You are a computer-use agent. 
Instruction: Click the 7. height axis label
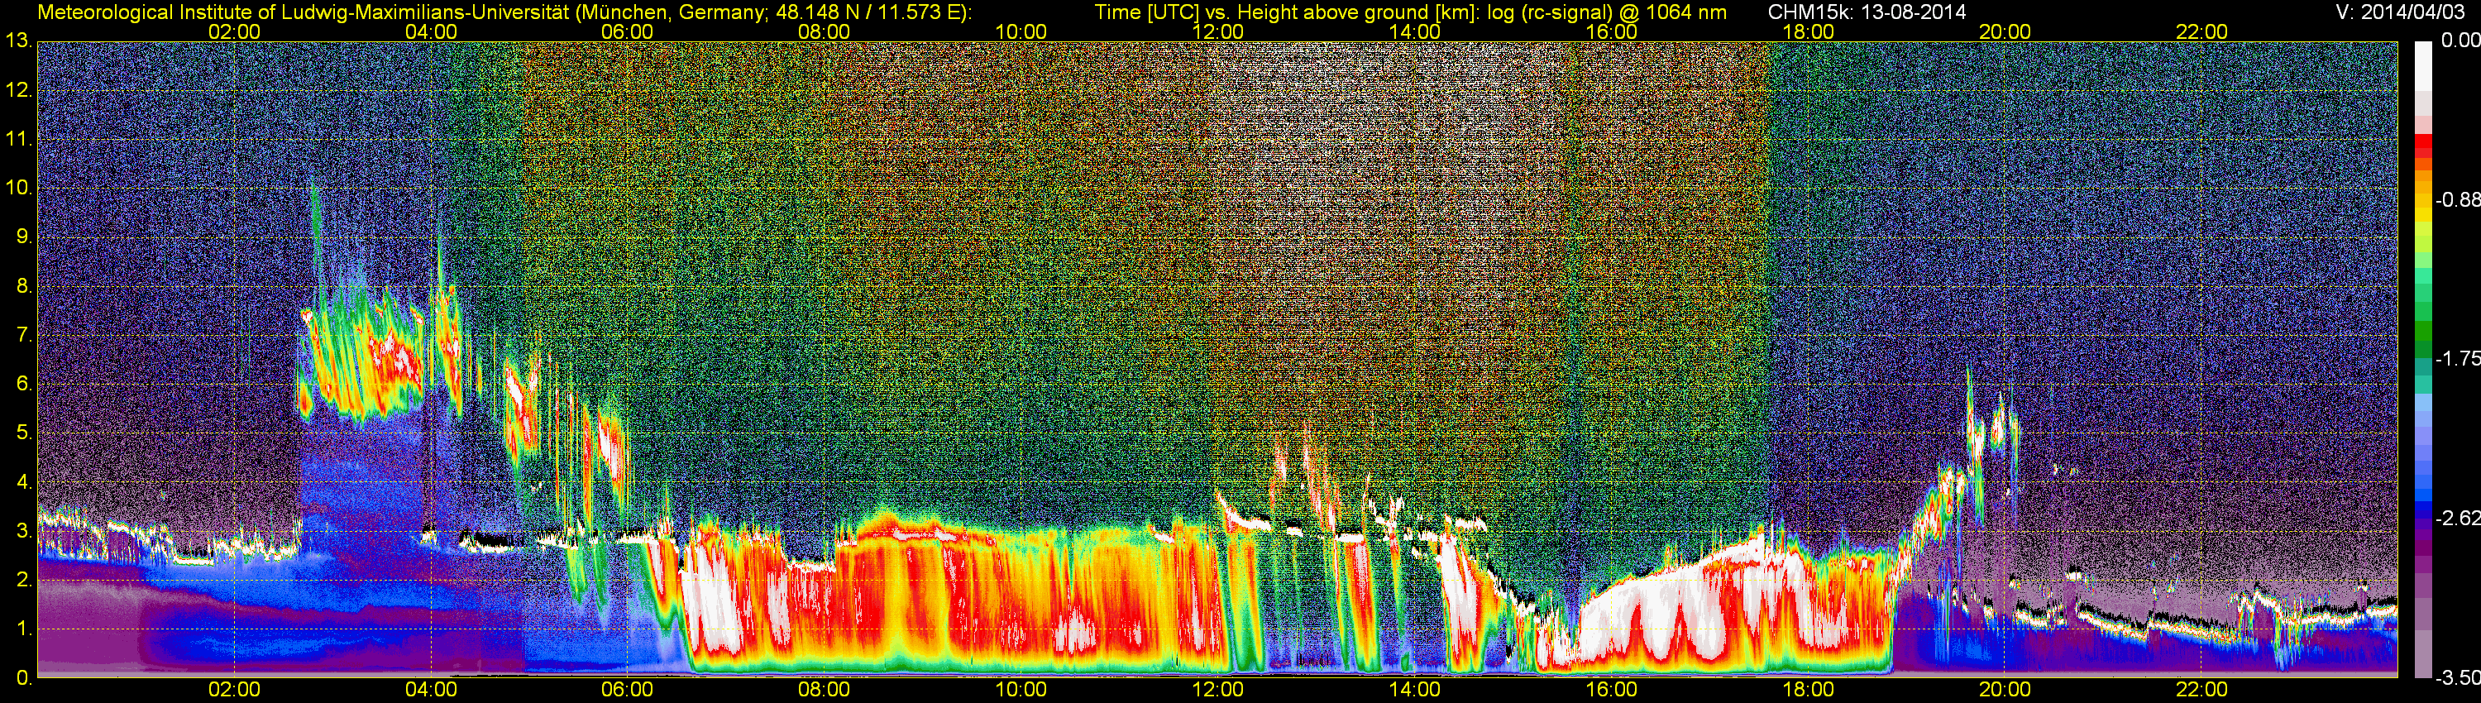tap(24, 335)
